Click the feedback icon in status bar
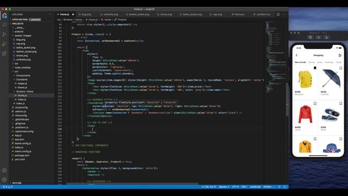The width and height of the screenshot is (348, 196). coord(279,187)
